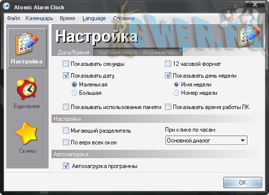
Task: Open the Скины star section
Action: (x=27, y=138)
